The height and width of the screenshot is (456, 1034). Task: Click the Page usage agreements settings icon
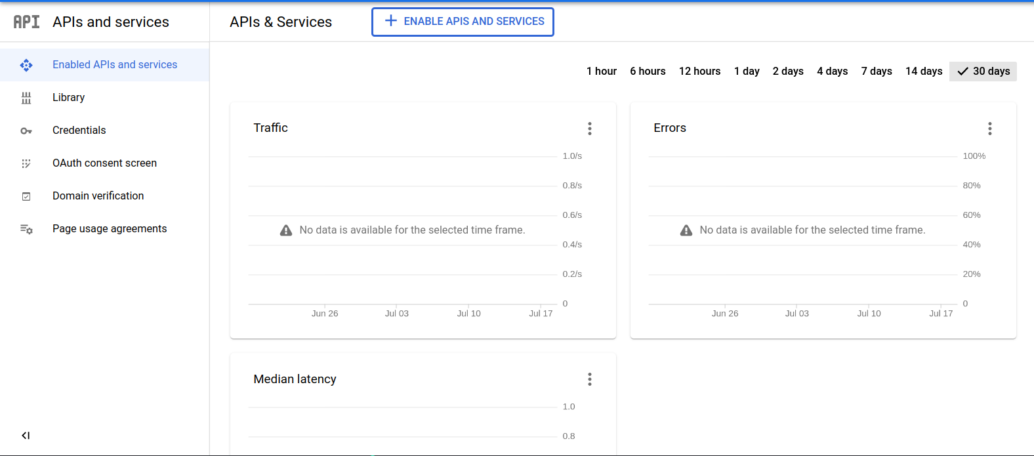(26, 229)
